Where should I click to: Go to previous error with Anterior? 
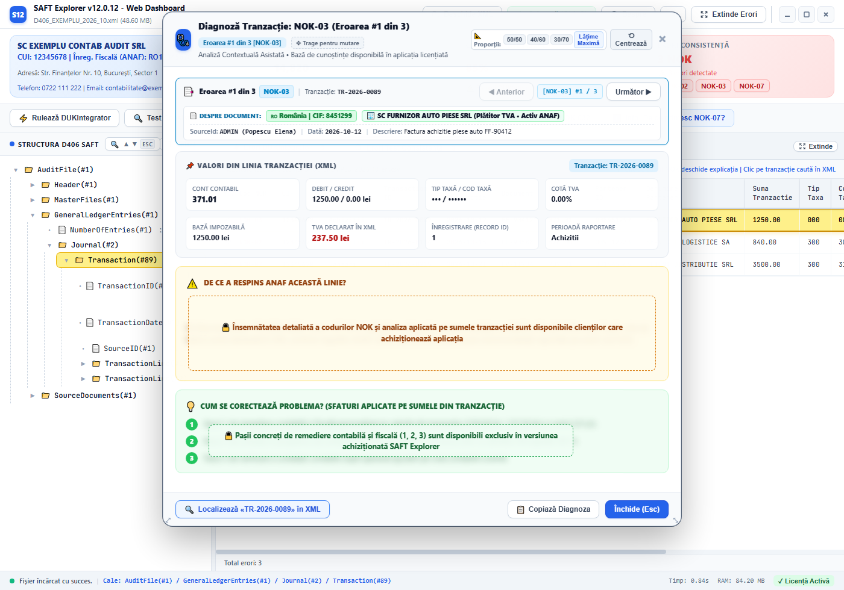pyautogui.click(x=506, y=92)
